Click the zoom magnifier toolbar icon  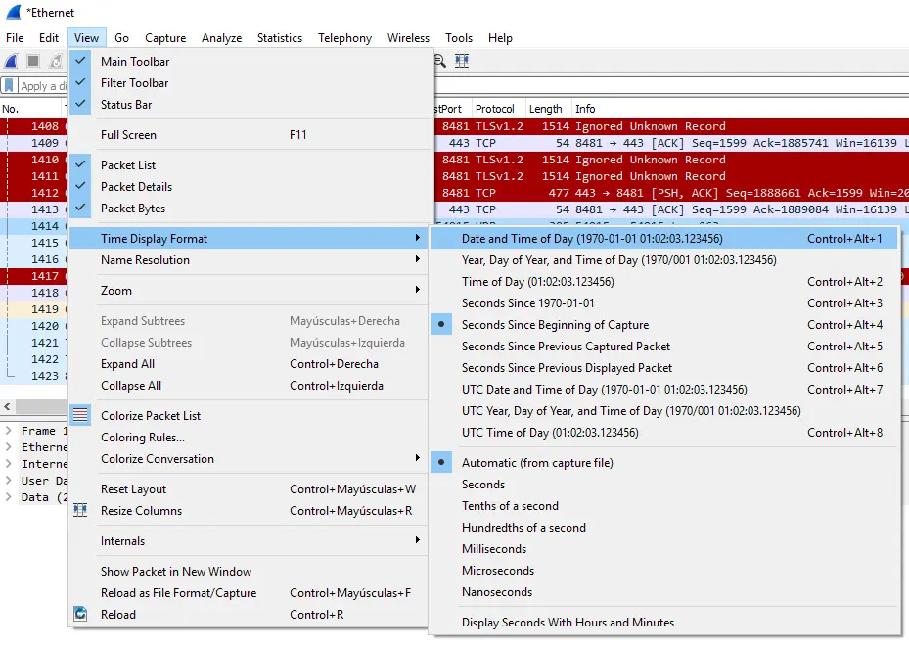click(x=440, y=61)
